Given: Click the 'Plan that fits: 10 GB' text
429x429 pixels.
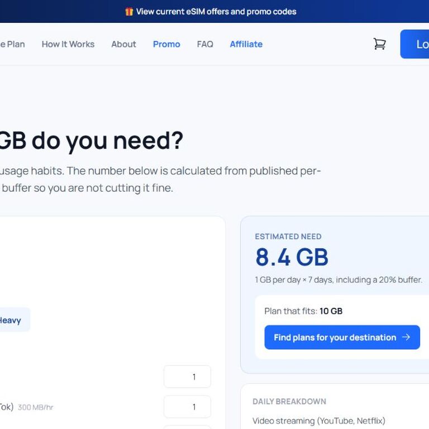Looking at the screenshot, I should (303, 311).
